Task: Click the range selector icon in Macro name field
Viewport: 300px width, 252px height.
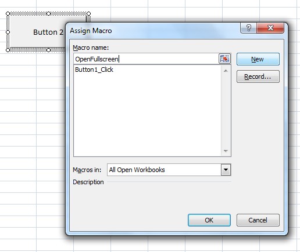Action: point(224,59)
